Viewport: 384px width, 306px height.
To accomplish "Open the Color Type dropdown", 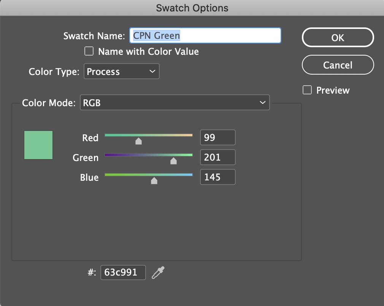I will point(121,71).
